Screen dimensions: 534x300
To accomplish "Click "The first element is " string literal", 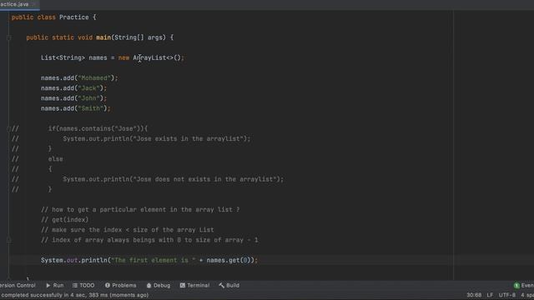I will pos(154,260).
